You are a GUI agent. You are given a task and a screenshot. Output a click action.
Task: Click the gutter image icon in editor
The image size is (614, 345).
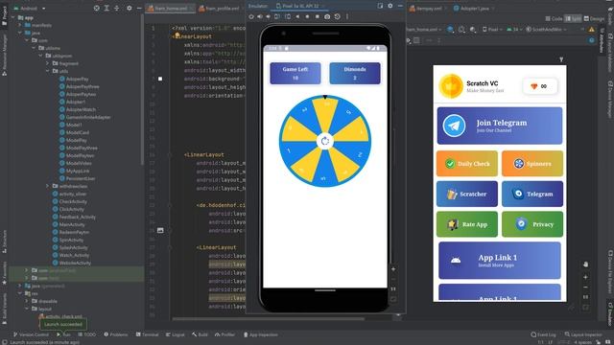[160, 230]
